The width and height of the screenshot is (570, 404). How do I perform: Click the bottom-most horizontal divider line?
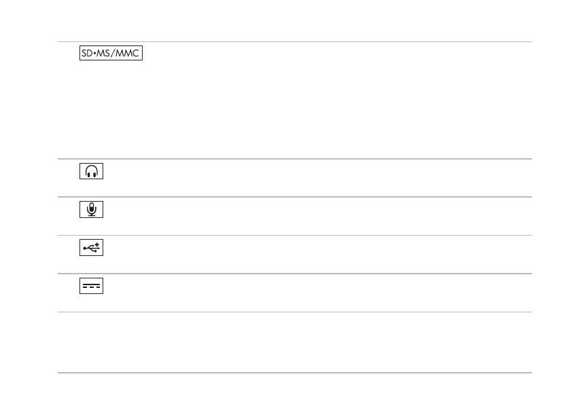(x=293, y=372)
